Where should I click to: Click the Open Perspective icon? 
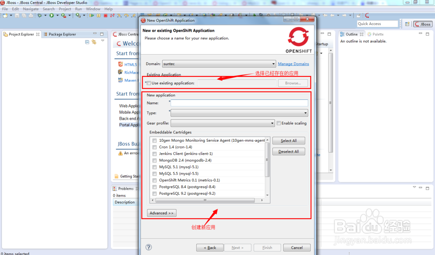click(407, 24)
